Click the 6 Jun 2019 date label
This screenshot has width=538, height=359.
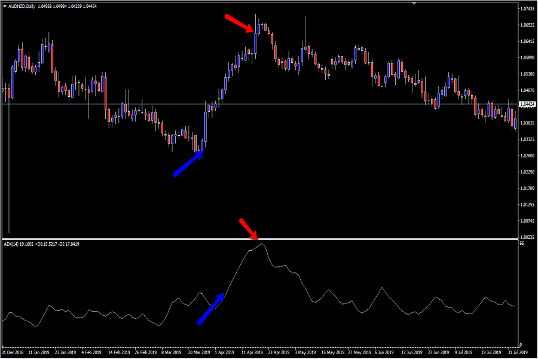[x=384, y=352]
